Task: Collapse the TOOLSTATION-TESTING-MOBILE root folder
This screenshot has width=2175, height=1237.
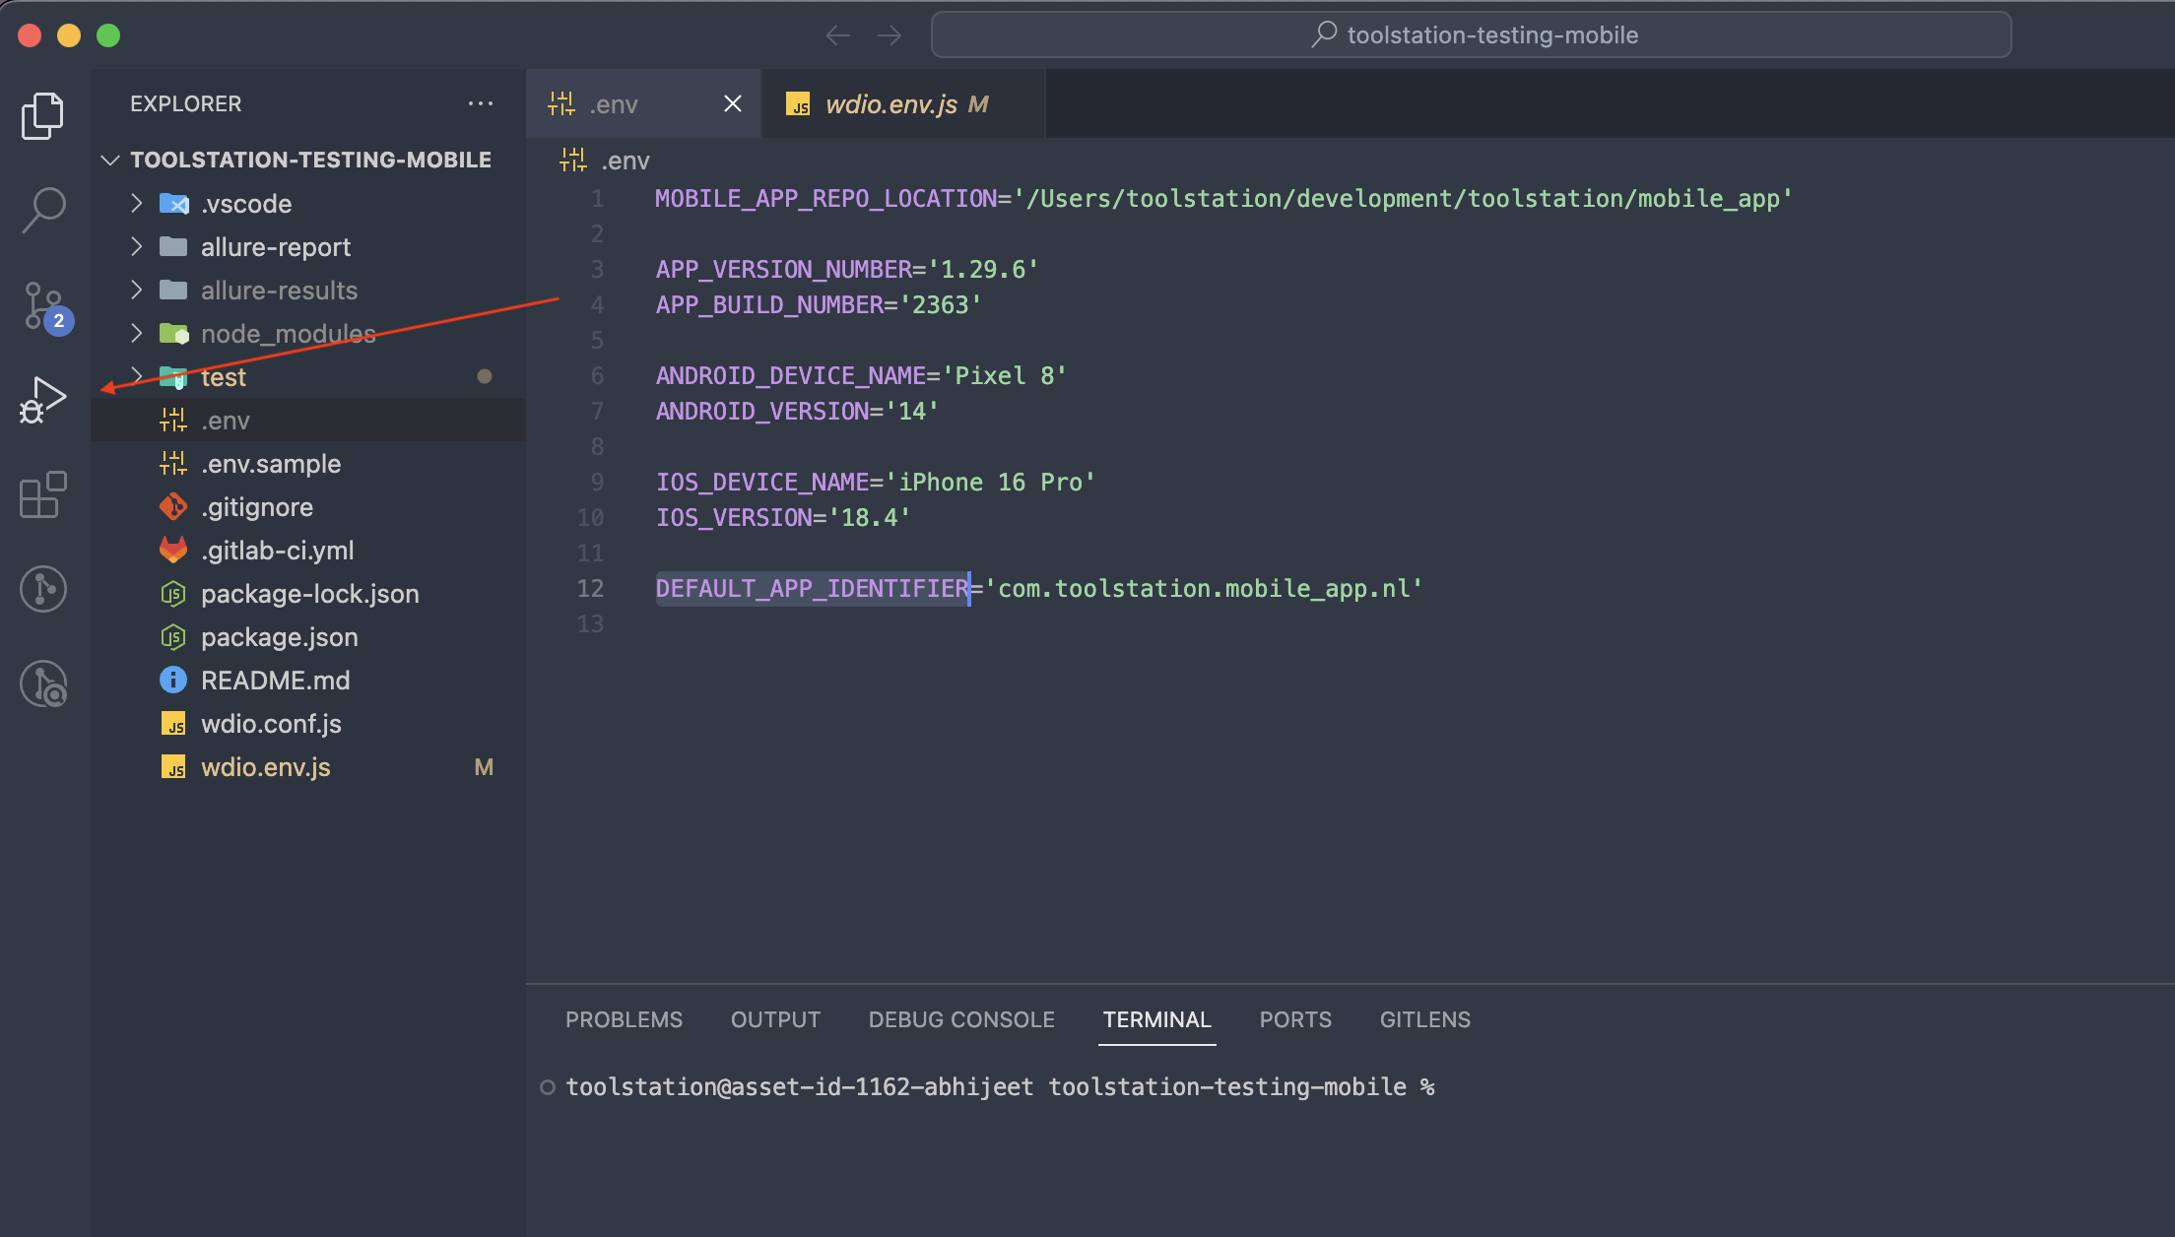Action: click(110, 159)
